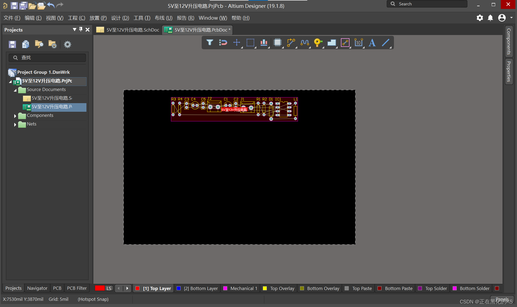The height and width of the screenshot is (307, 517).
Task: Toggle Bottom Layer blue visibility box
Action: [179, 288]
